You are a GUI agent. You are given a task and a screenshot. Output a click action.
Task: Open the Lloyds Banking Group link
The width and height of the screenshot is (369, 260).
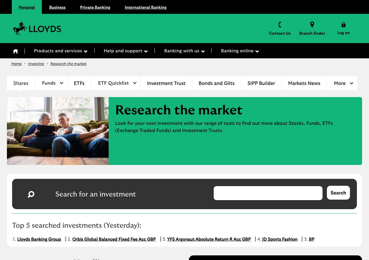coord(39,239)
